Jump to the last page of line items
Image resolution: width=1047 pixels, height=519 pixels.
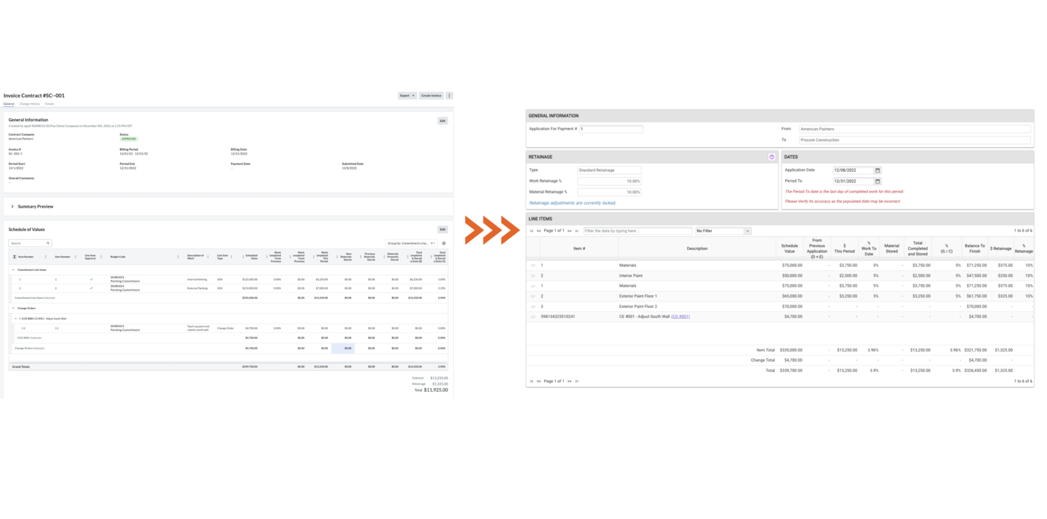click(576, 231)
